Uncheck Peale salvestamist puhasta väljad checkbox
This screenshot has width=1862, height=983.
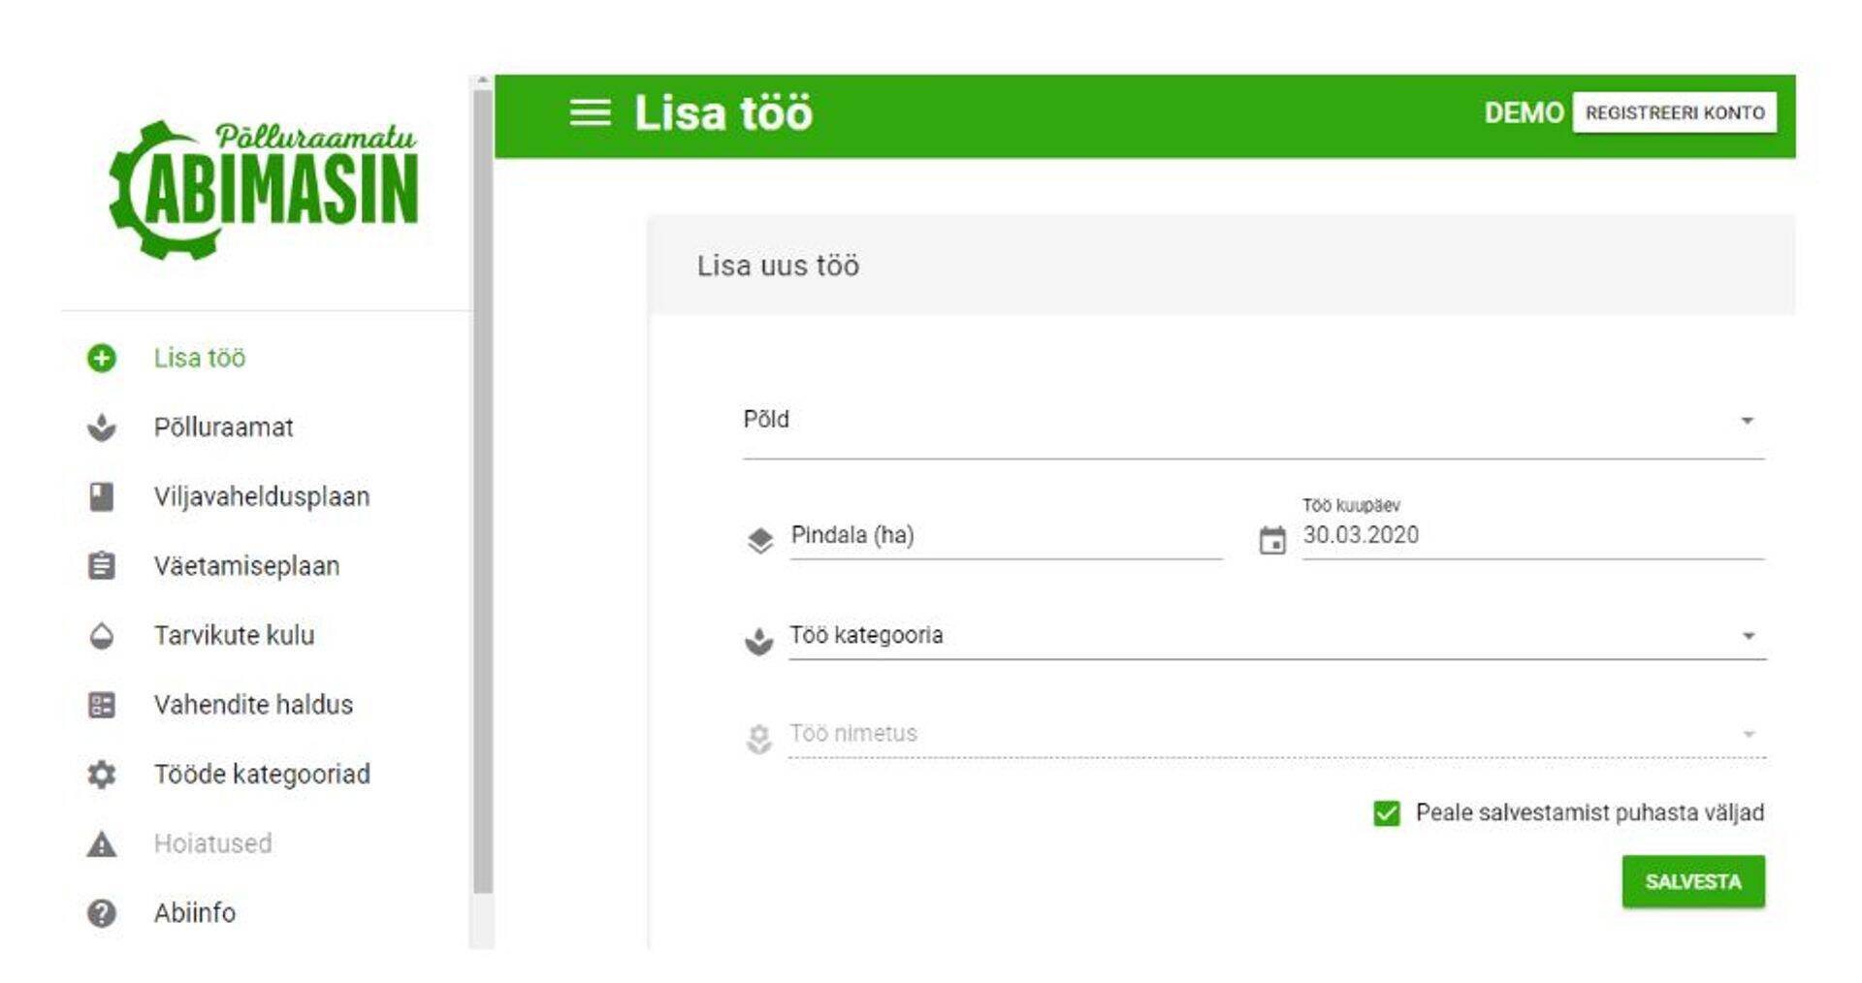point(1387,813)
